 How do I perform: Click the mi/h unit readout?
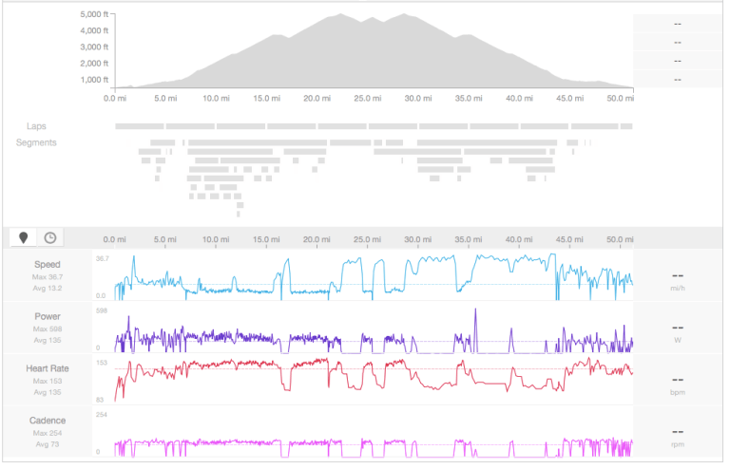pos(678,289)
